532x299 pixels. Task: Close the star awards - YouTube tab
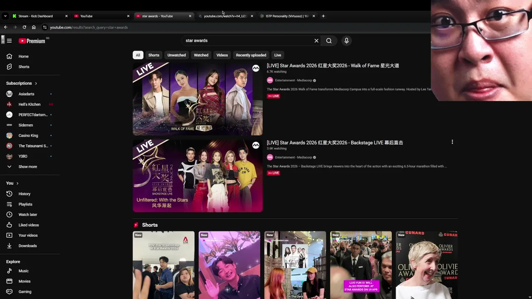coord(190,16)
